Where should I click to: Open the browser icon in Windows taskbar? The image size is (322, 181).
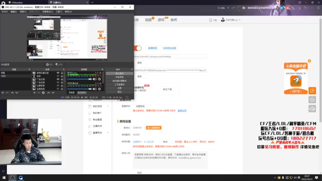coord(21,177)
